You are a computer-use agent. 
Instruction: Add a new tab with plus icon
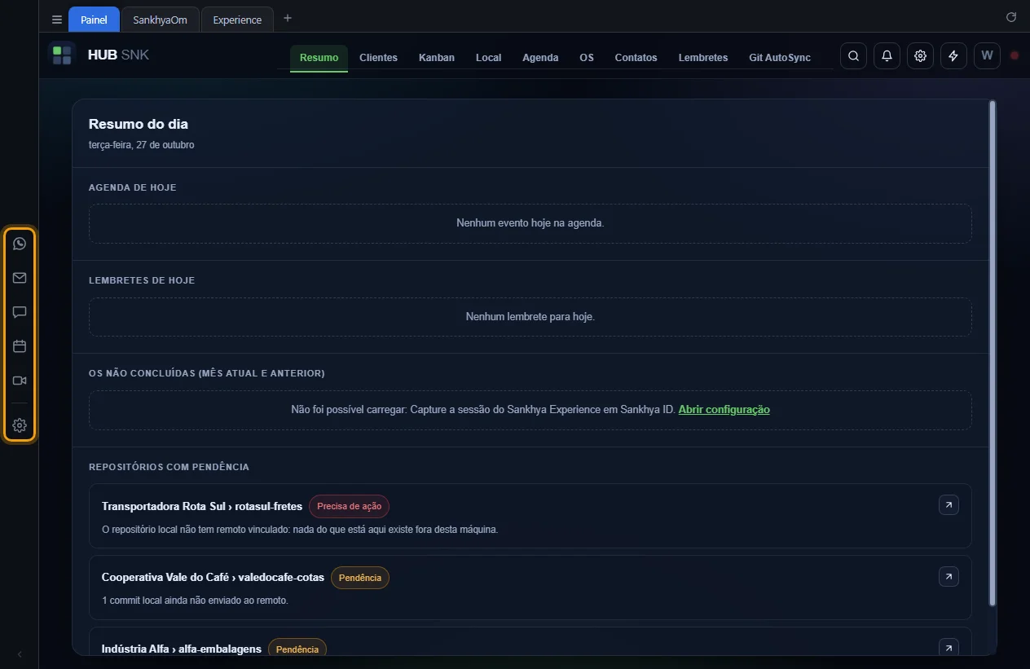287,19
